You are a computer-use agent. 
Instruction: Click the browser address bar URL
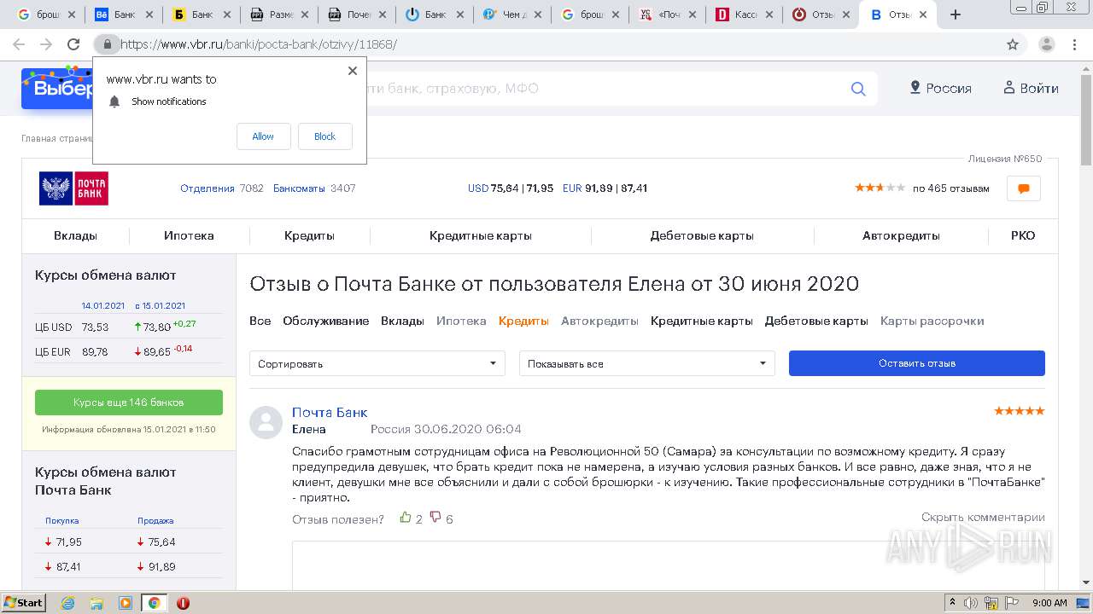(259, 44)
